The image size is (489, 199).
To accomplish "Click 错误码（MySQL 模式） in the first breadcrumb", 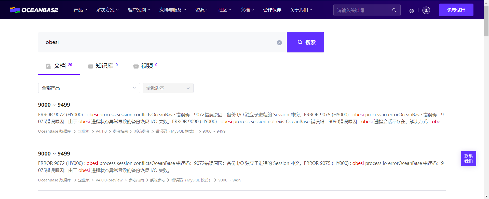I will click(x=175, y=131).
